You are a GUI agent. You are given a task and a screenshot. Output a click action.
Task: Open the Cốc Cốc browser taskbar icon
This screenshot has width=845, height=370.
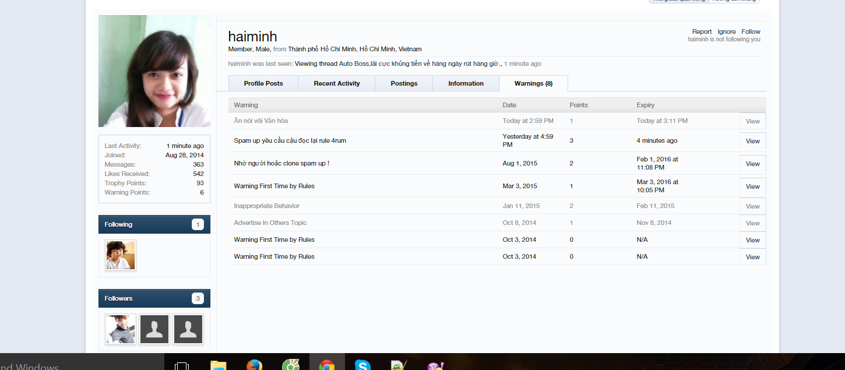[290, 365]
